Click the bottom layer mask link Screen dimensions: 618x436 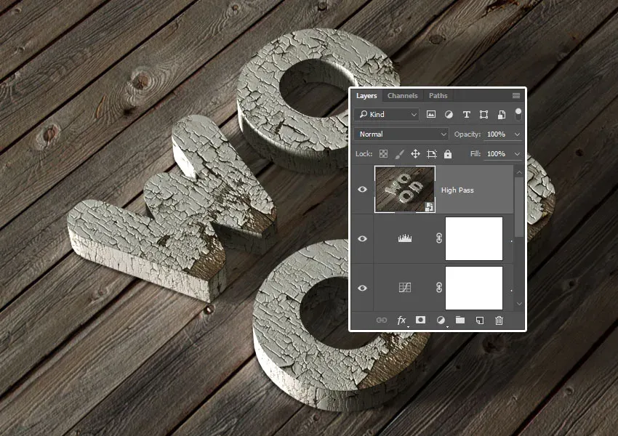click(439, 288)
